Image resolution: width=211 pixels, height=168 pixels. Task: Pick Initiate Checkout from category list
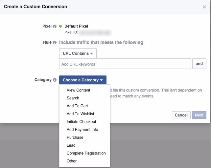click(x=84, y=122)
